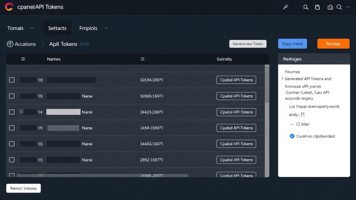Select the Apli Tokens heading tab

point(63,44)
